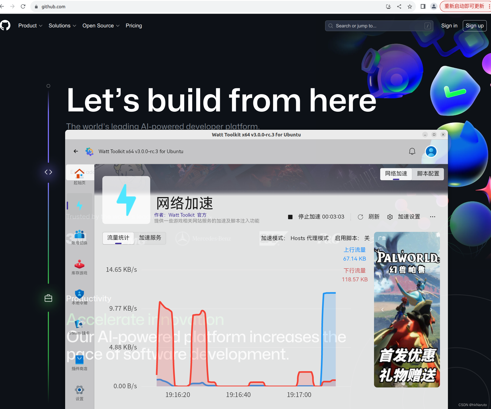Click the 重新启动即可更新 browser update button
The height and width of the screenshot is (409, 491).
464,6
